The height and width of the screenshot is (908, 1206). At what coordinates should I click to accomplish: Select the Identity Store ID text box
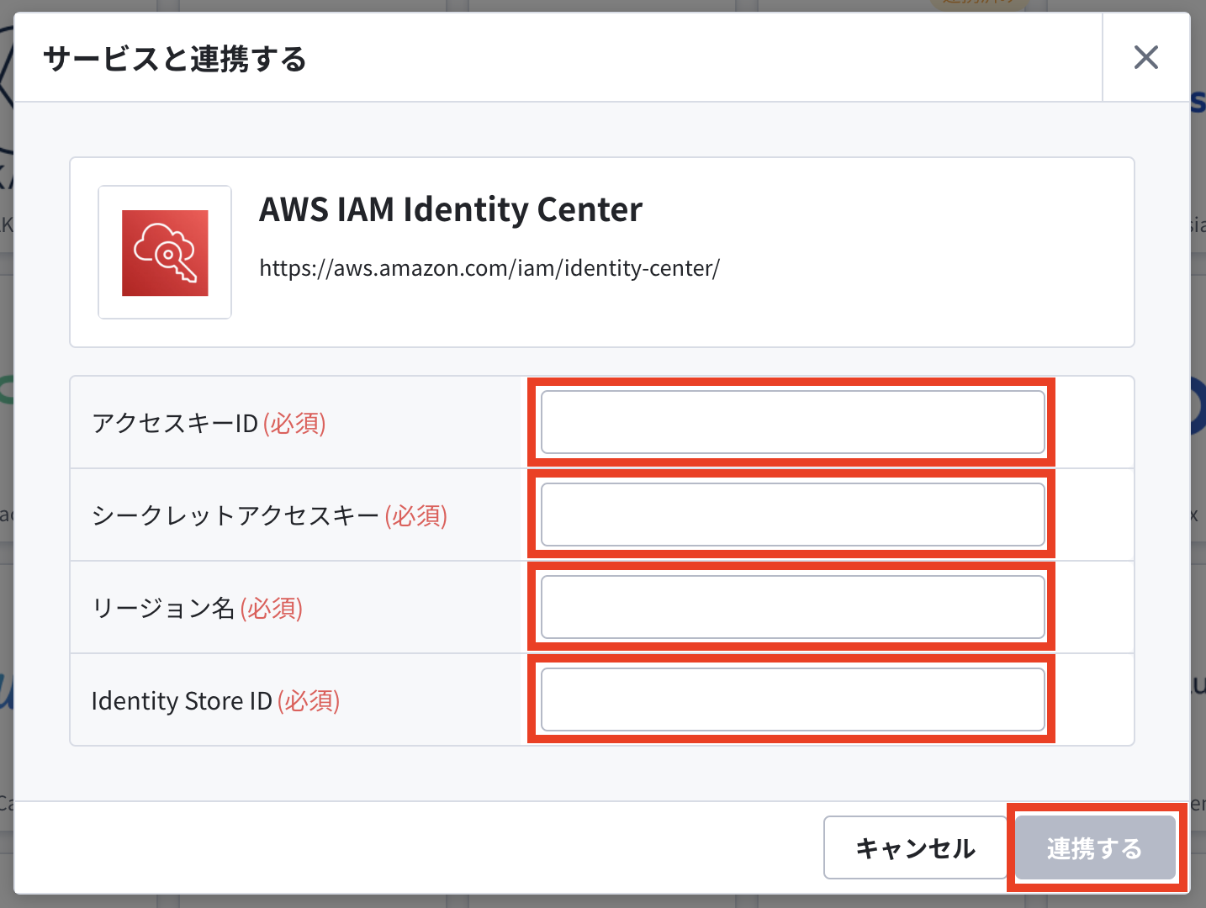792,699
